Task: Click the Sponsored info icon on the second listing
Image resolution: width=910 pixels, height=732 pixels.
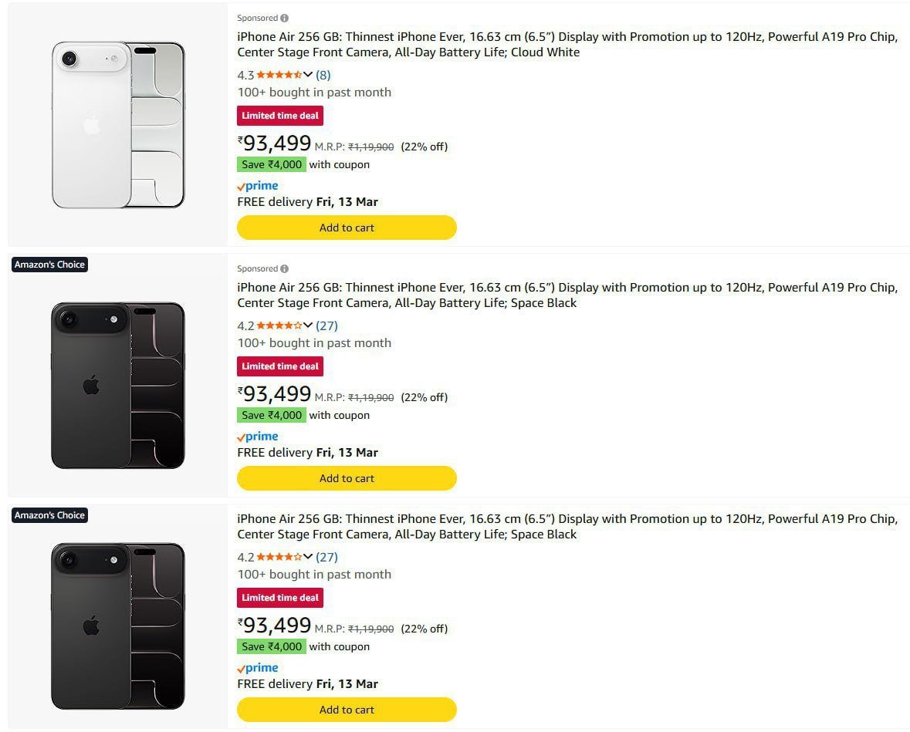Action: point(285,268)
